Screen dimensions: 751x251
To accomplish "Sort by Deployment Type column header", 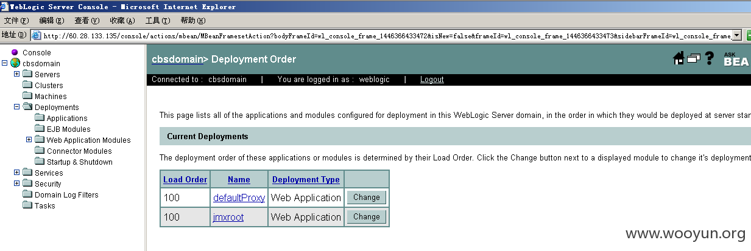I will 306,179.
